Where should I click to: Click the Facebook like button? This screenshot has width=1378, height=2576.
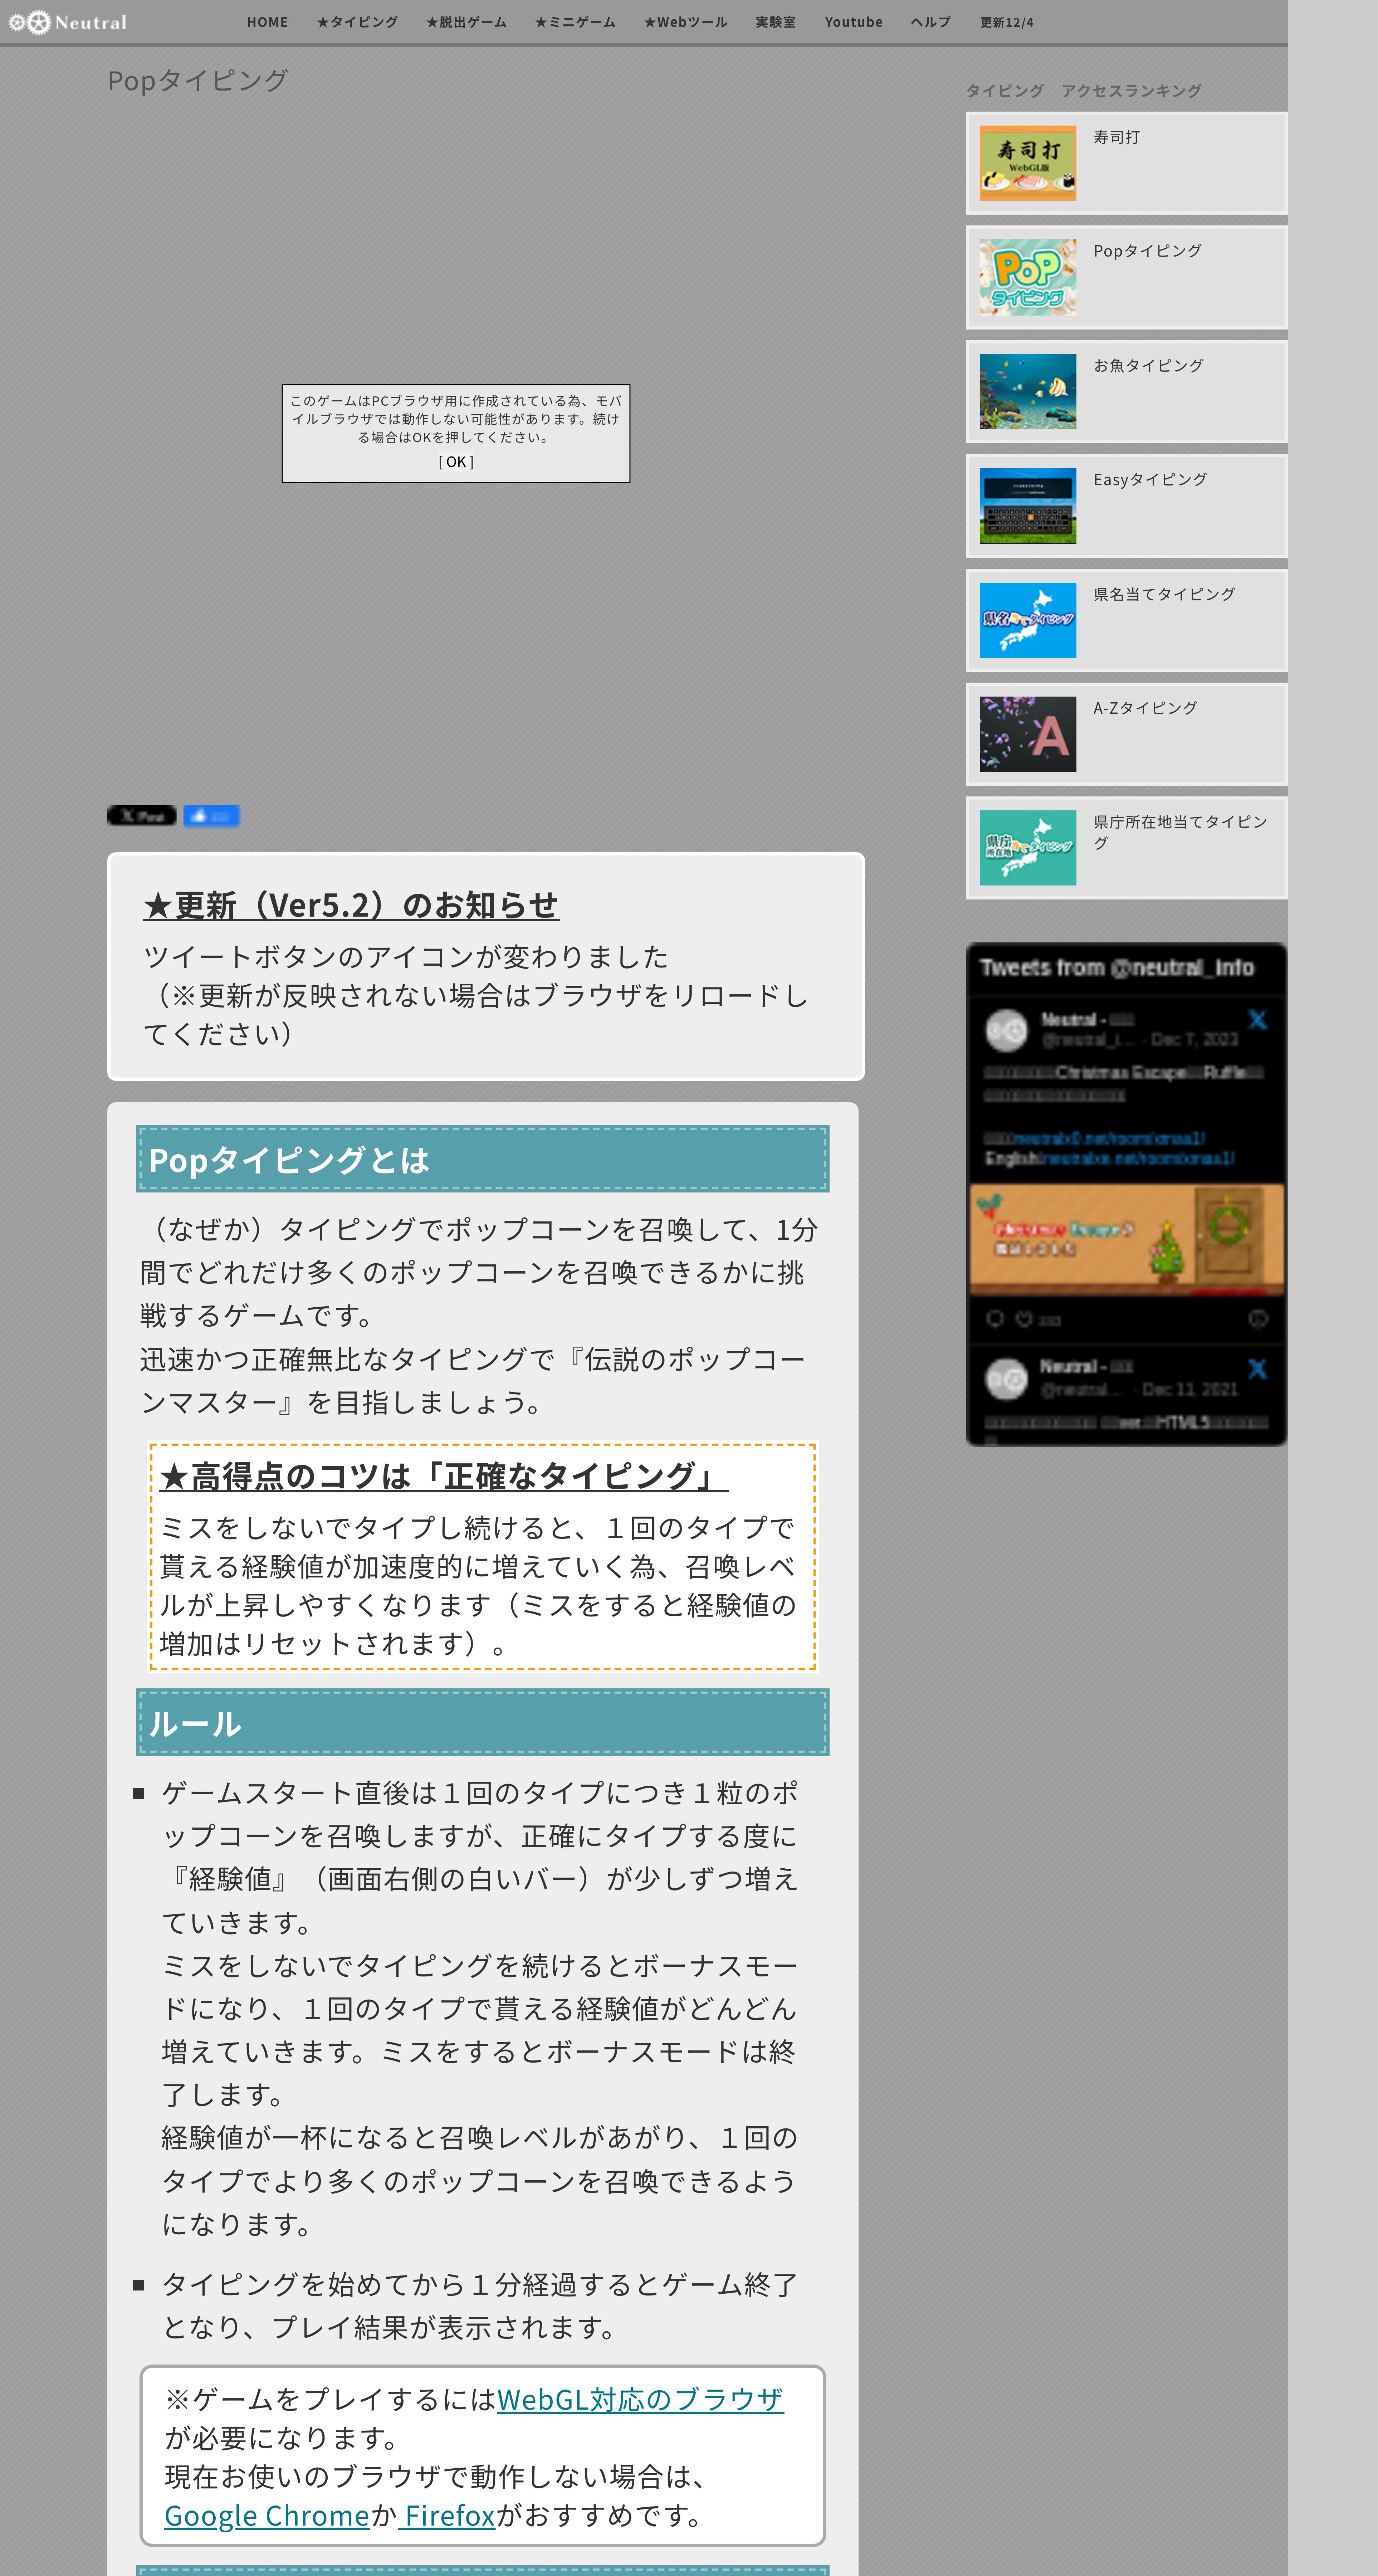(x=211, y=816)
